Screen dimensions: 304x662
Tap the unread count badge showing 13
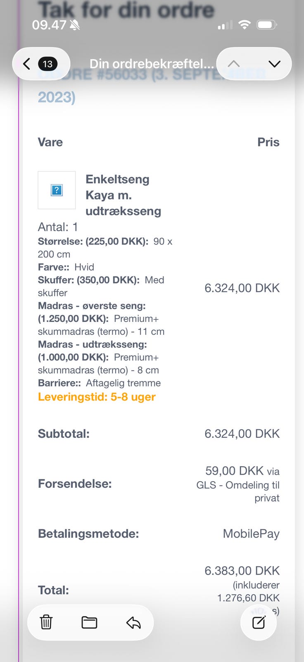pos(48,64)
